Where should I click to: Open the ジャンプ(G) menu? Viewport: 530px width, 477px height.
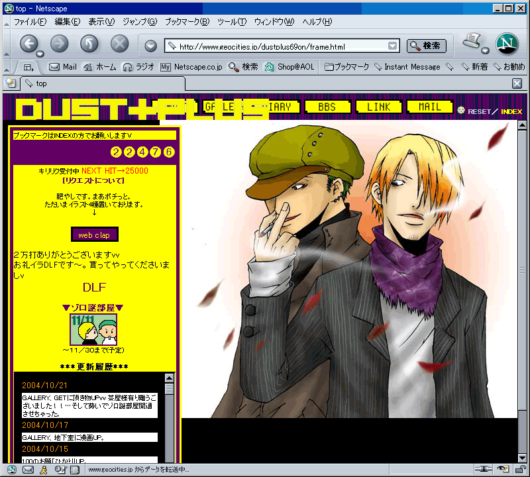(x=140, y=22)
